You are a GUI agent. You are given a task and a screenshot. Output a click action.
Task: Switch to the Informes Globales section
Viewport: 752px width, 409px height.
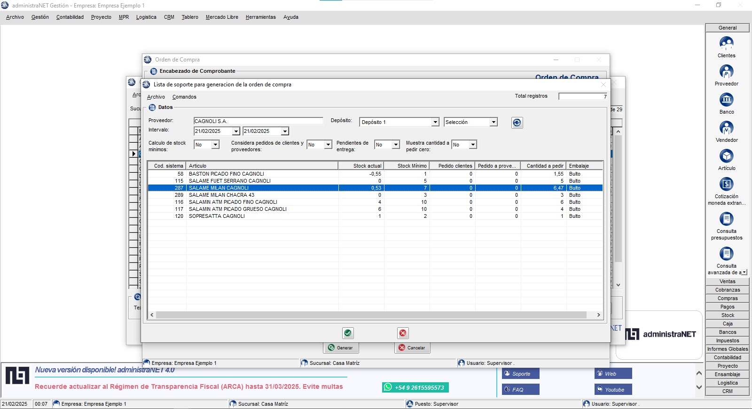pos(728,349)
